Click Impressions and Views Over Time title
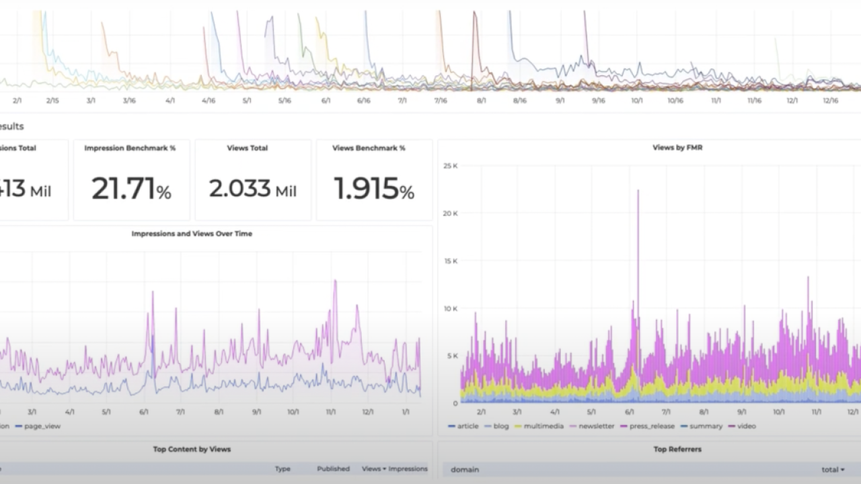The width and height of the screenshot is (861, 484). [x=192, y=233]
